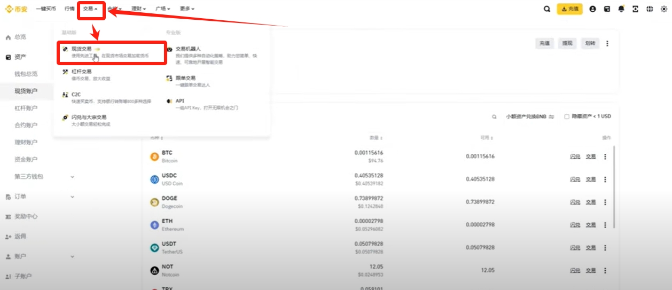Click the Notcoin coin icon

(x=154, y=270)
